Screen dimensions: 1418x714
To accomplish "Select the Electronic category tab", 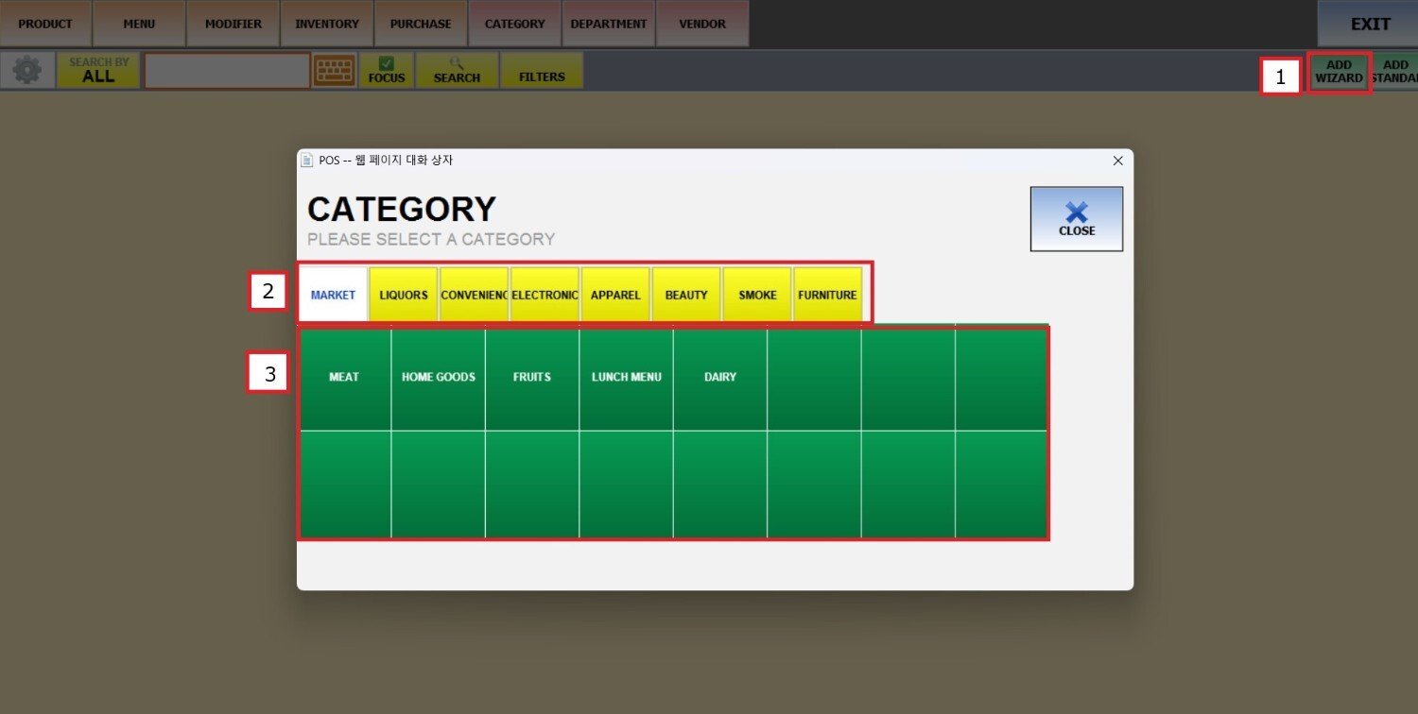I will point(545,295).
